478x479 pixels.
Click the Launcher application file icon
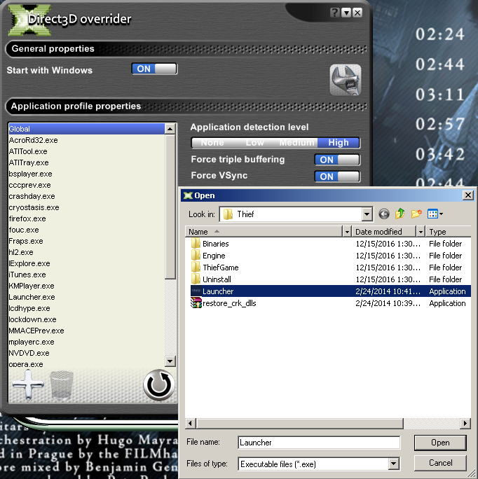tap(196, 291)
